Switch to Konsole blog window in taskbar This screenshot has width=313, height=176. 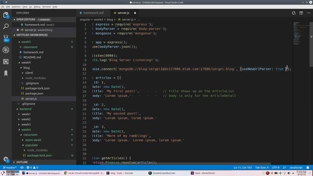click(120, 173)
